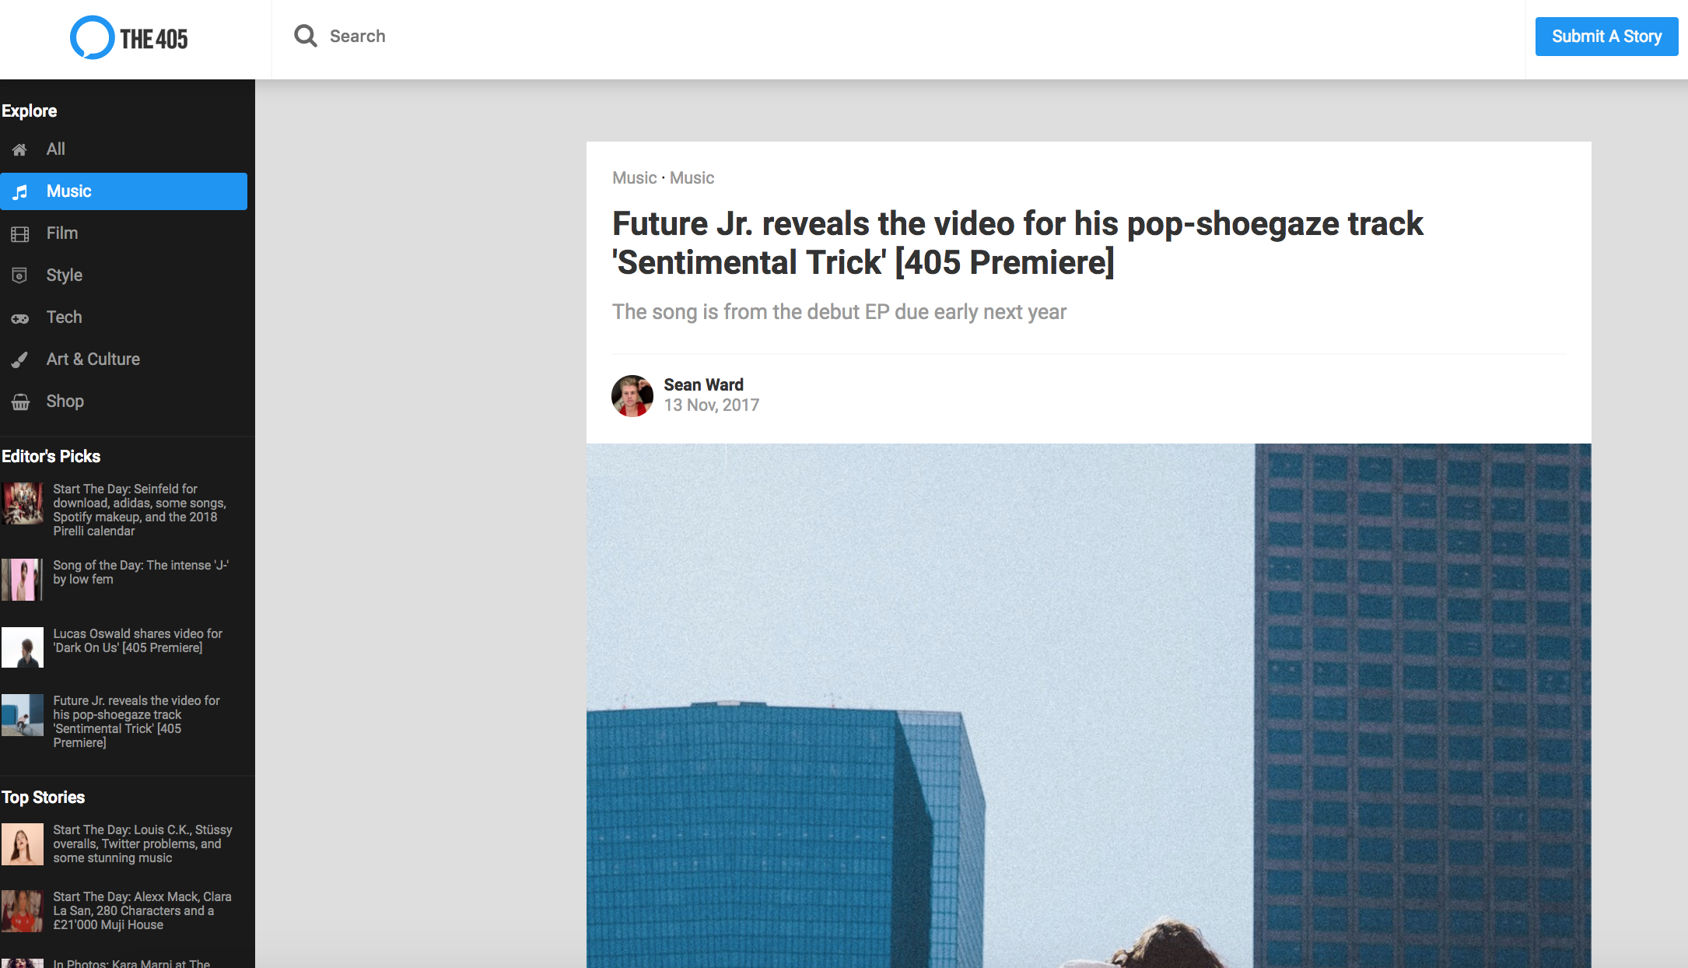The height and width of the screenshot is (968, 1688).
Task: Click Sean Ward's avatar photo
Action: pyautogui.click(x=632, y=395)
